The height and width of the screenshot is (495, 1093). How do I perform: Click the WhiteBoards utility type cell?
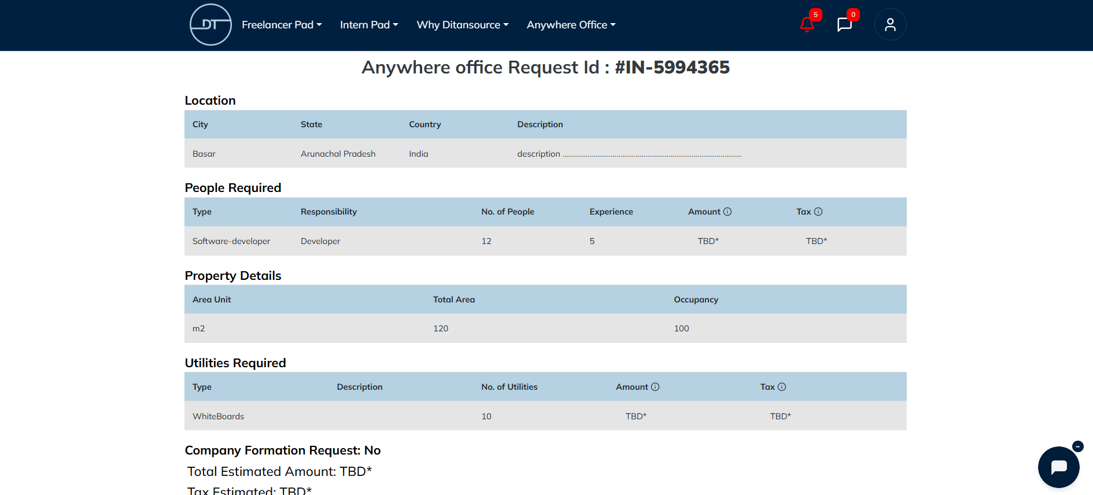pyautogui.click(x=218, y=416)
